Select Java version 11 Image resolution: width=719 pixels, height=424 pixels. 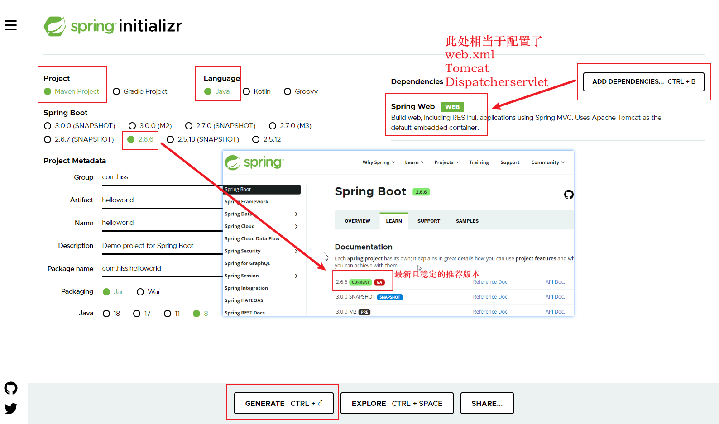pos(172,314)
